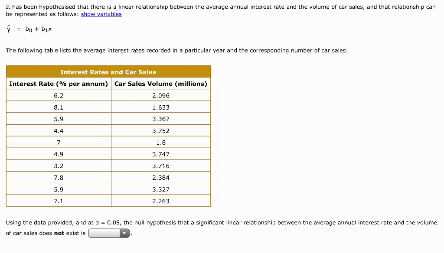
Task: Select the car sales cell 1.633
Action: (x=161, y=107)
